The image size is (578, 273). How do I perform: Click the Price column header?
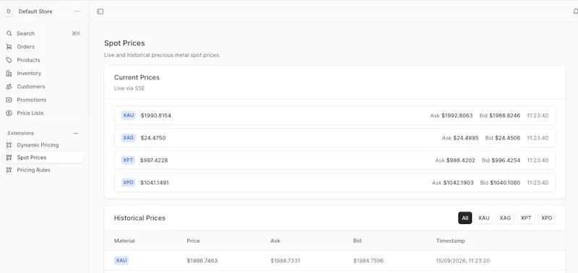point(193,241)
